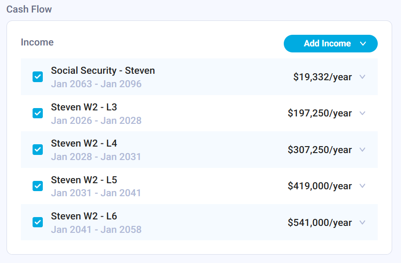401x263 pixels.
Task: Expand Steven W2 - L4 details chevron
Action: pos(362,150)
